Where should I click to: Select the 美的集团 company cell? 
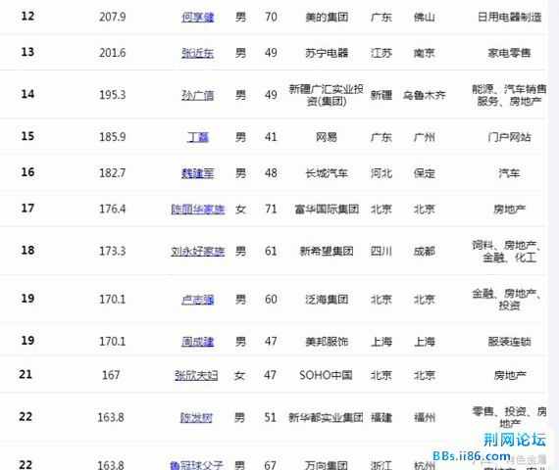[327, 17]
